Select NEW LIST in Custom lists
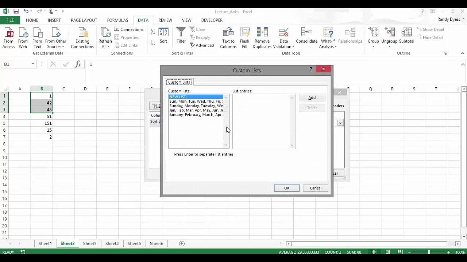Screen dimensions: 467x262 tap(196, 97)
